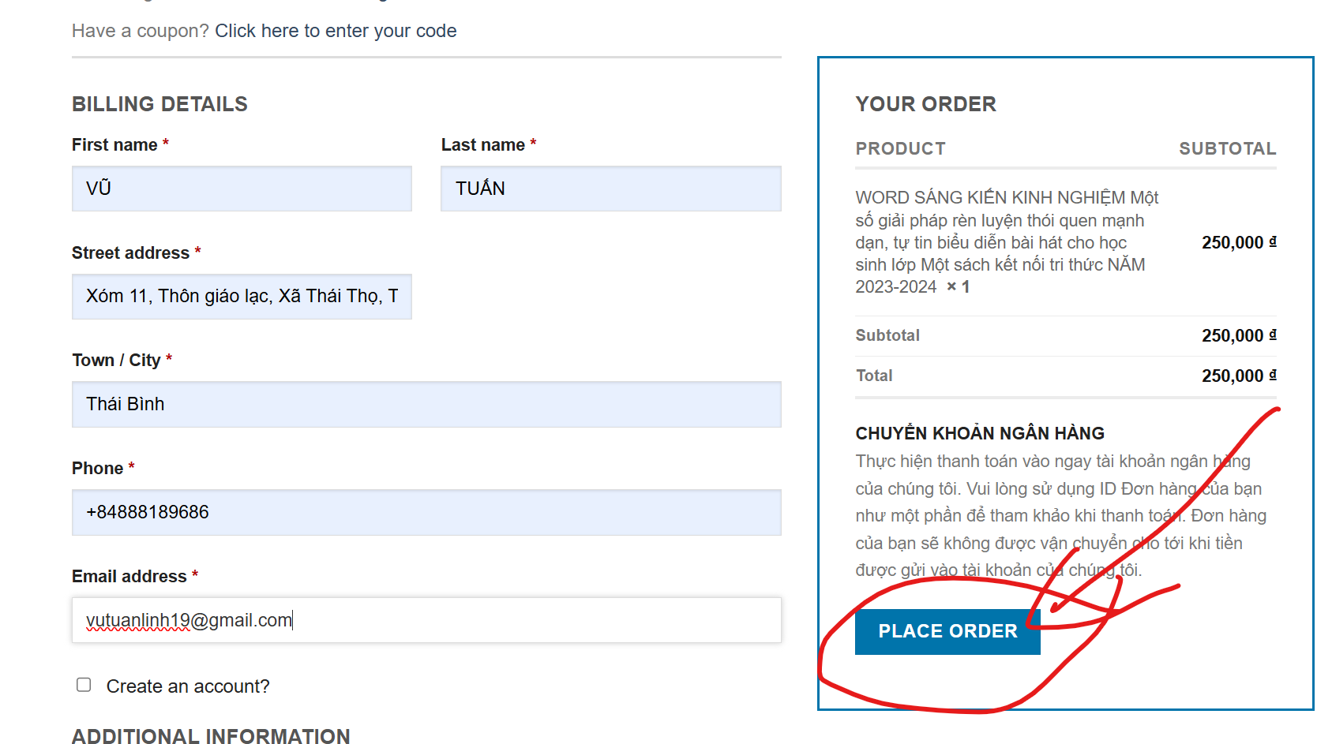Click the Last name label
Screen dimensions: 1317x744
(483, 145)
